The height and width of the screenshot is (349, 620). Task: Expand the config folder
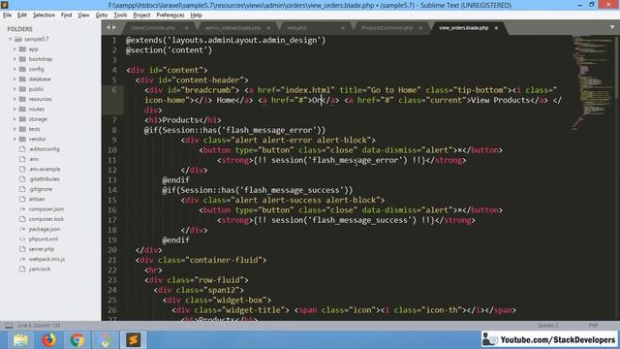pos(15,69)
